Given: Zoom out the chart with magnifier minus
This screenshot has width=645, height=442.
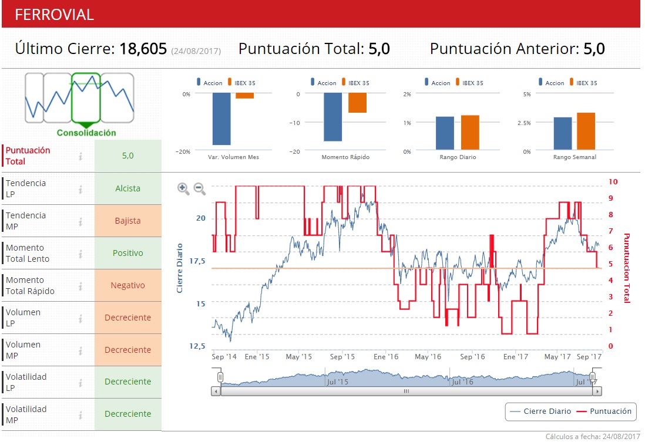Looking at the screenshot, I should tap(200, 189).
